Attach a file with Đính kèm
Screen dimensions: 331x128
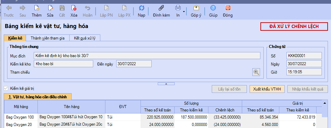(x=161, y=11)
